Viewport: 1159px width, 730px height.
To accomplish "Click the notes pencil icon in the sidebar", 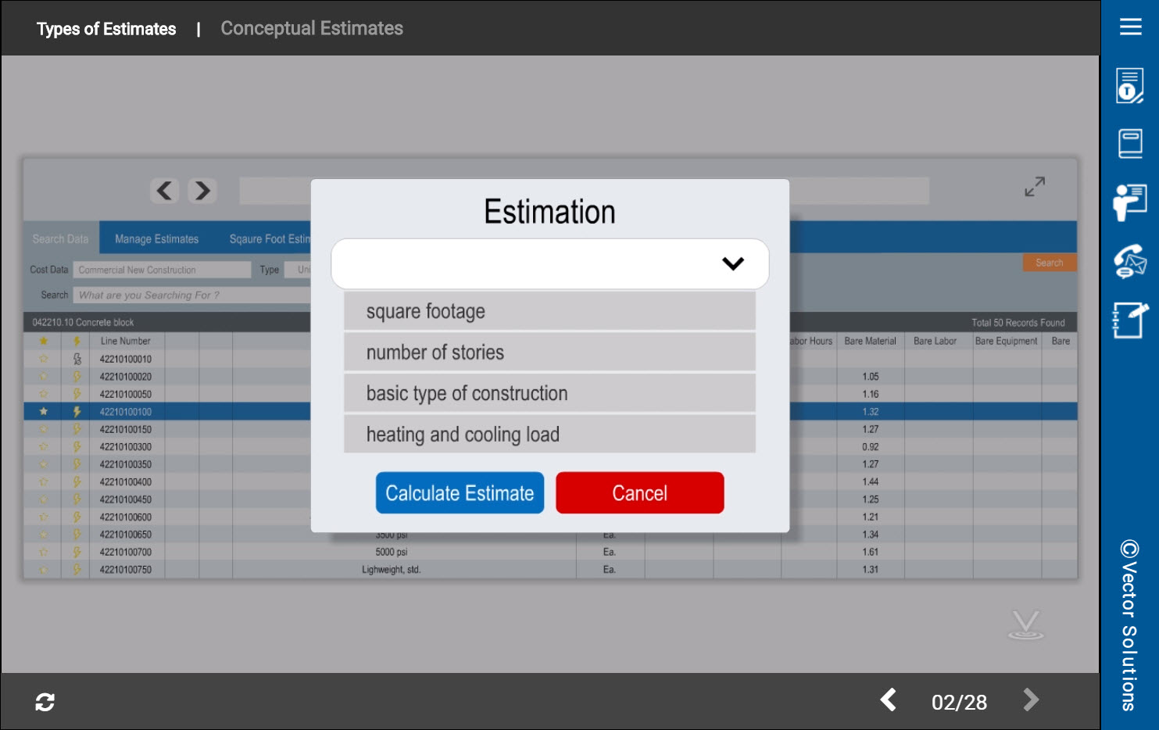I will point(1130,320).
